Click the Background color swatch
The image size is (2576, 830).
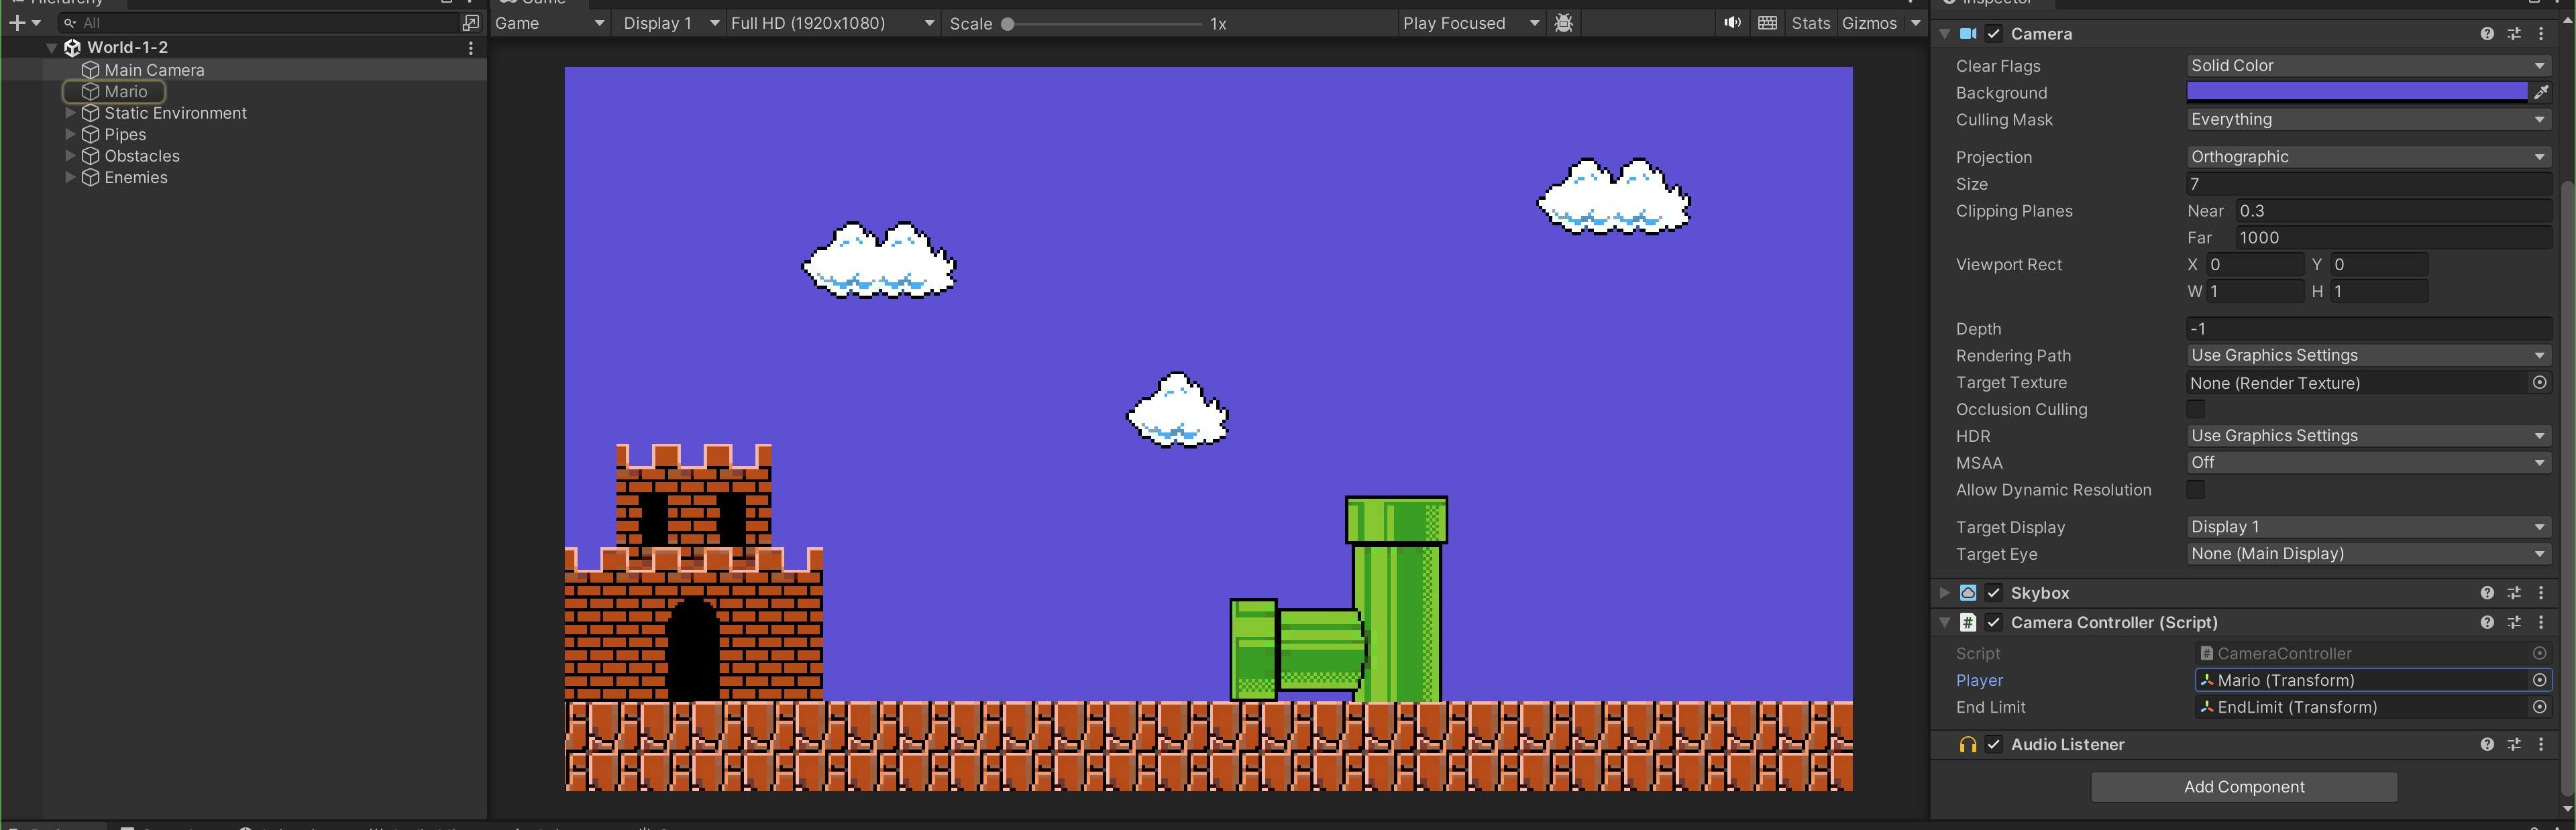click(x=2356, y=92)
